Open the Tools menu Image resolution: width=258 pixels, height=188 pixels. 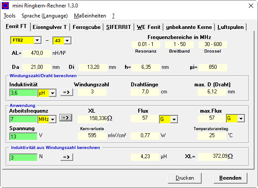pyautogui.click(x=10, y=16)
